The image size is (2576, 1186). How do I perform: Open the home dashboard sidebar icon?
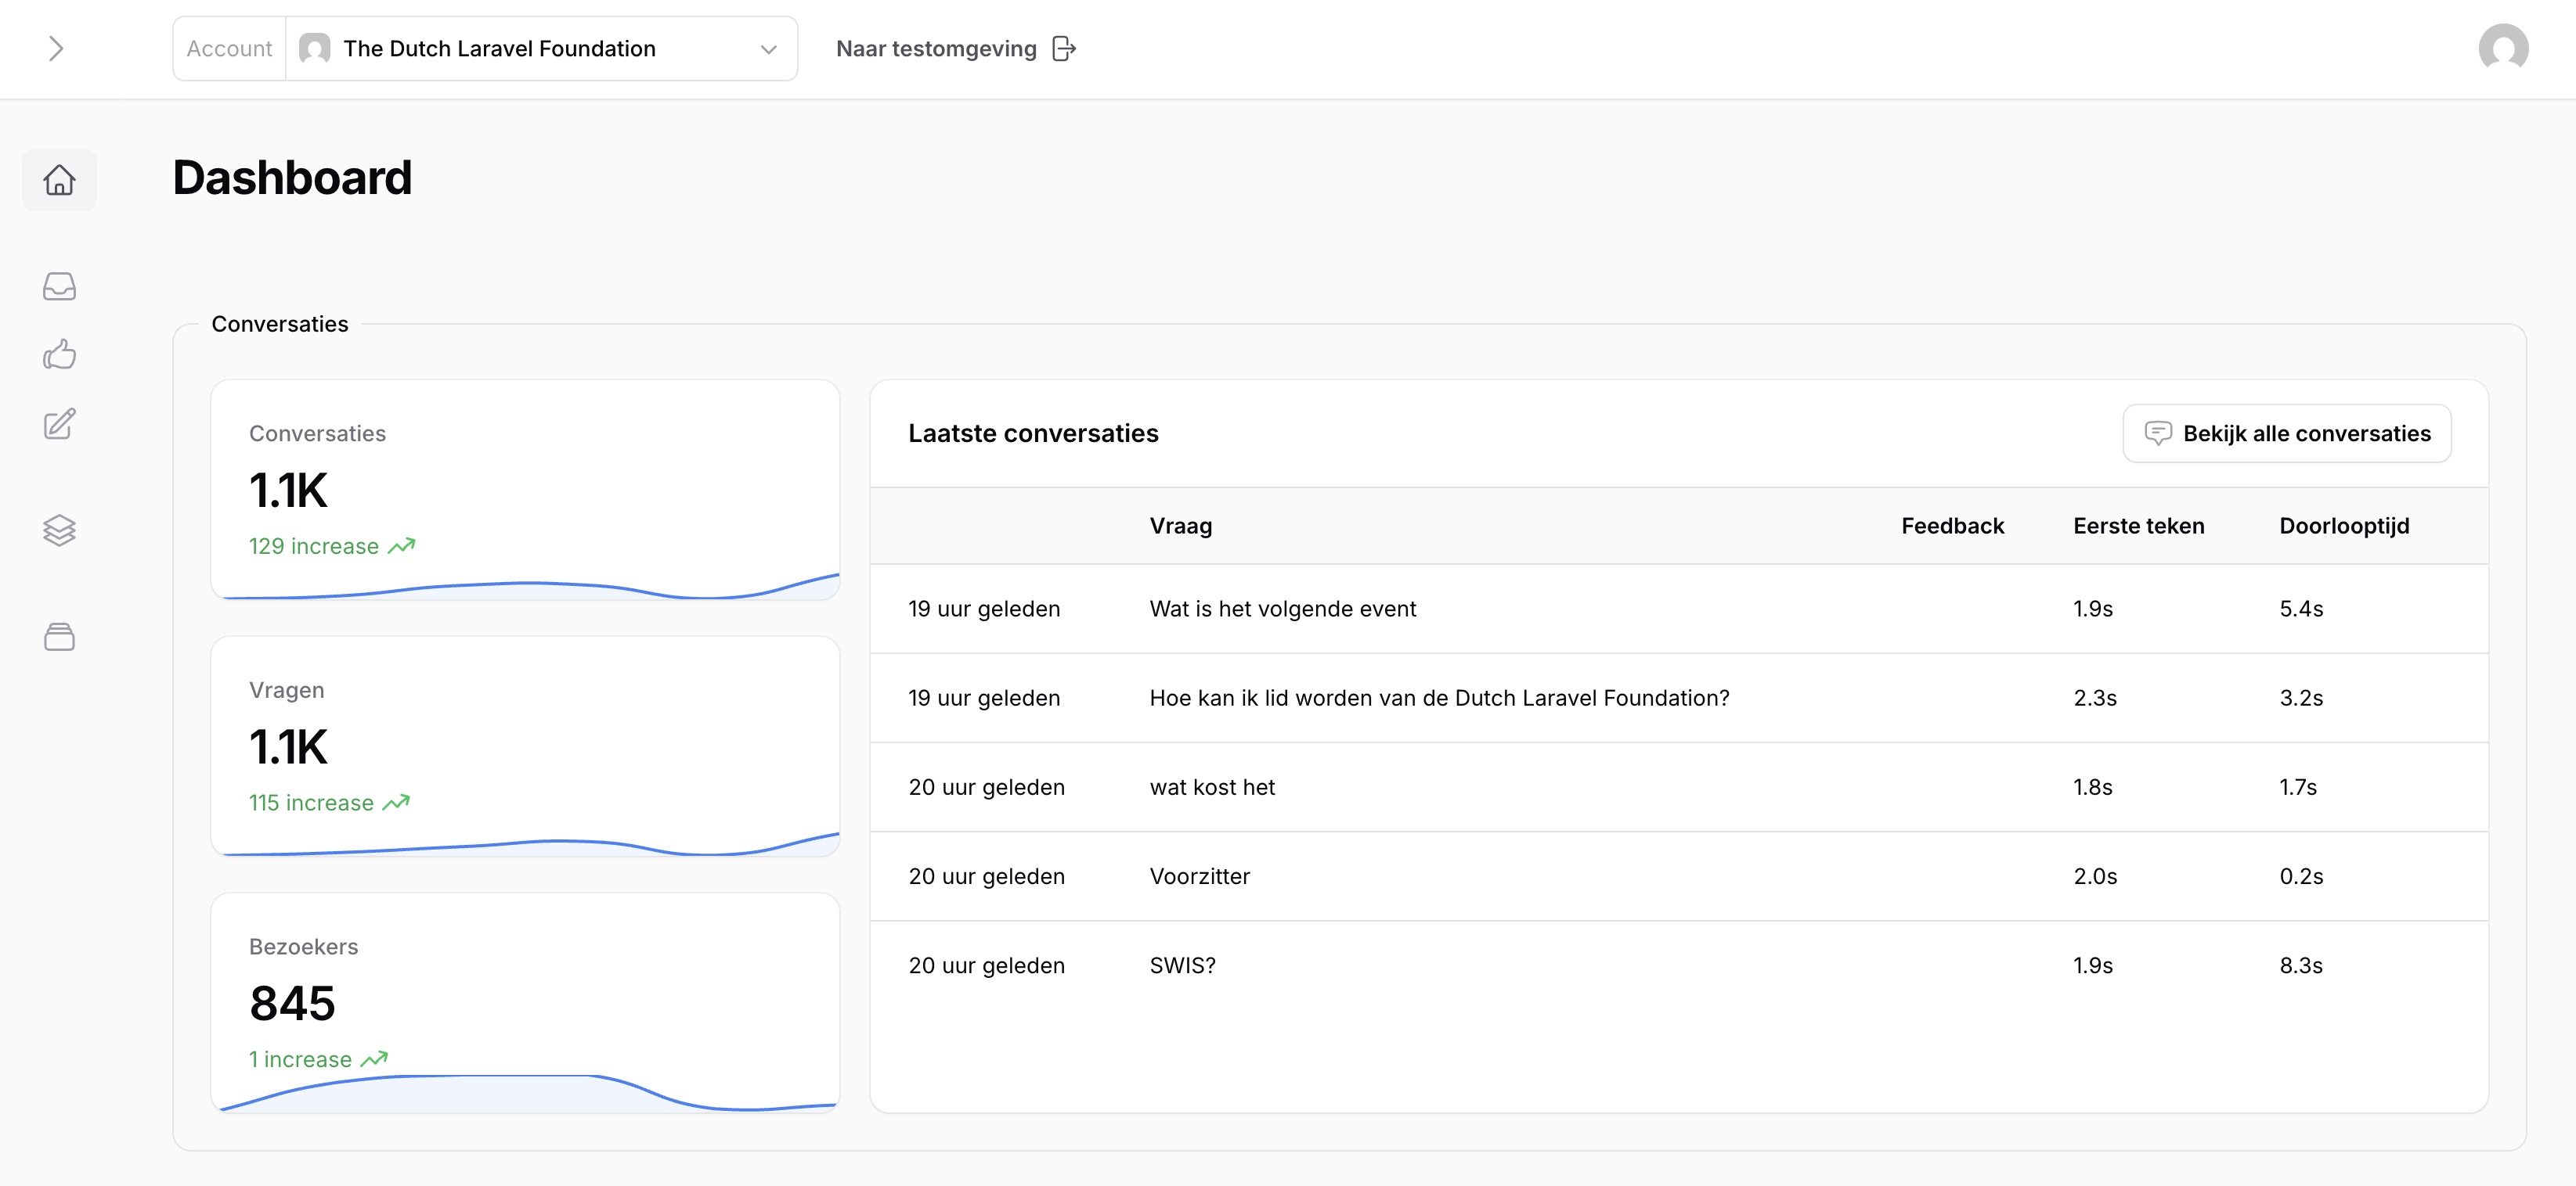[59, 180]
